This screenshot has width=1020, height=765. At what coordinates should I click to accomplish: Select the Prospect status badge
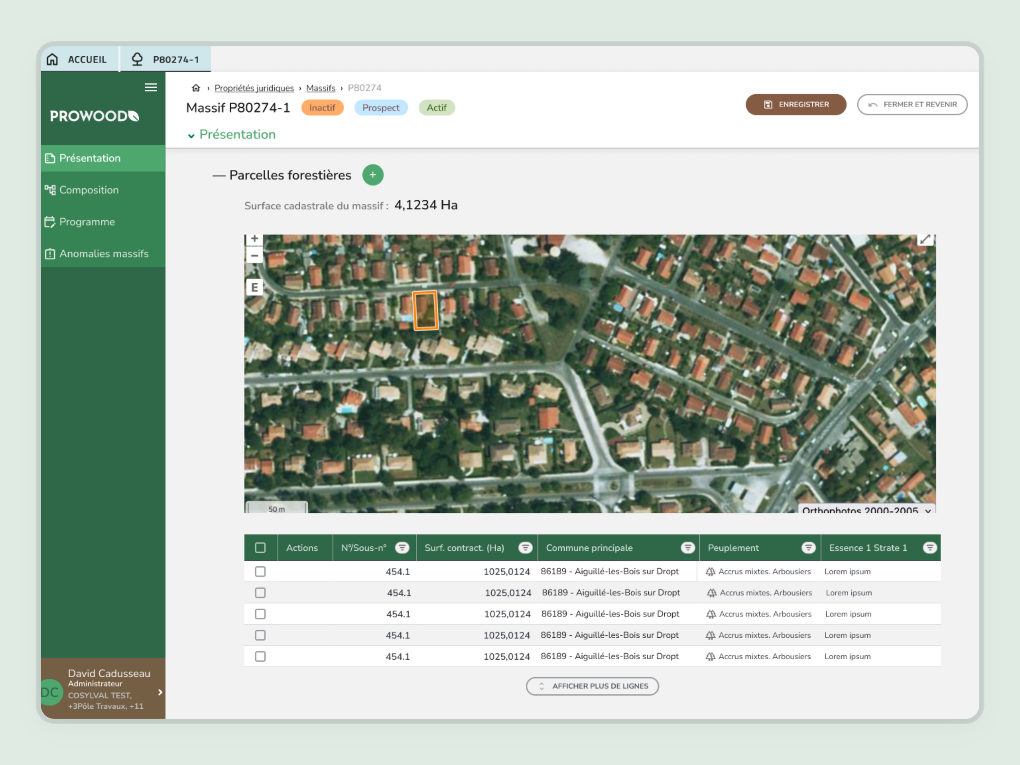pyautogui.click(x=381, y=108)
